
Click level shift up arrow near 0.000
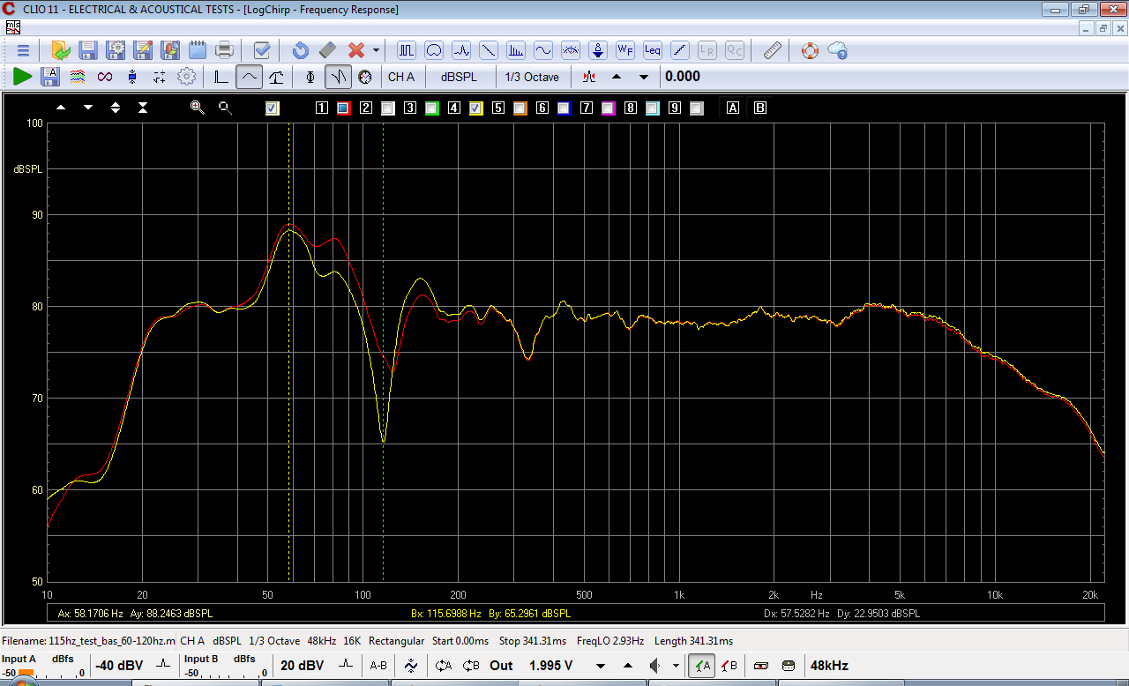(617, 77)
